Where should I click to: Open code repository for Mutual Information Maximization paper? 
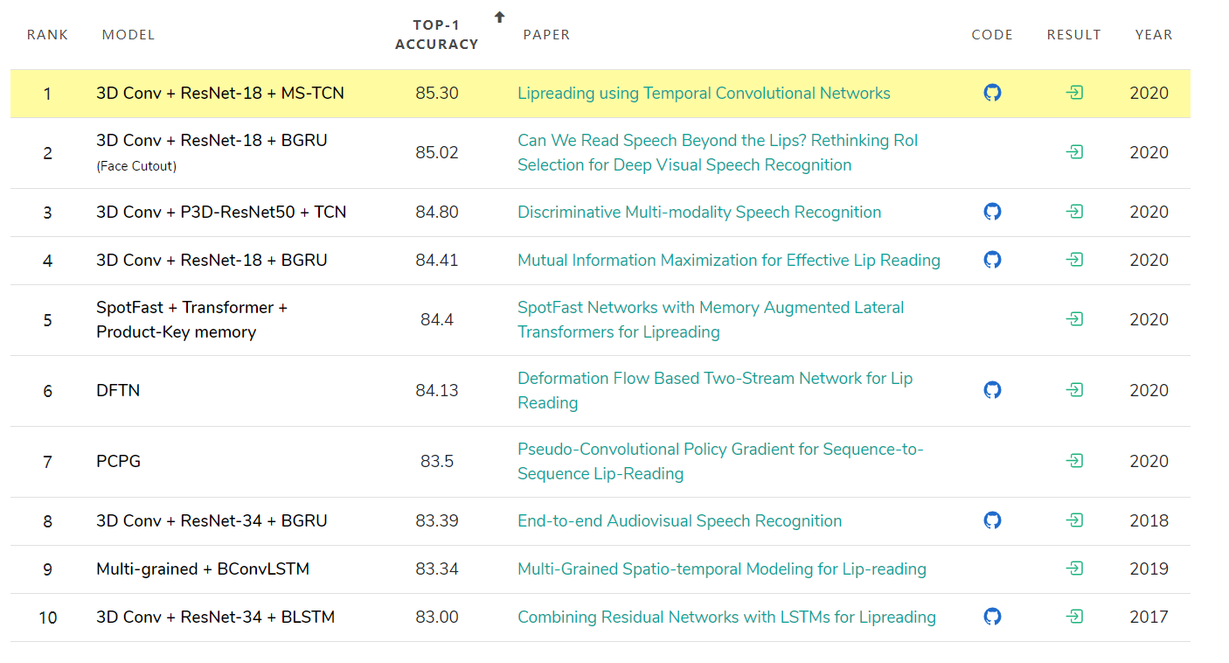(x=992, y=260)
